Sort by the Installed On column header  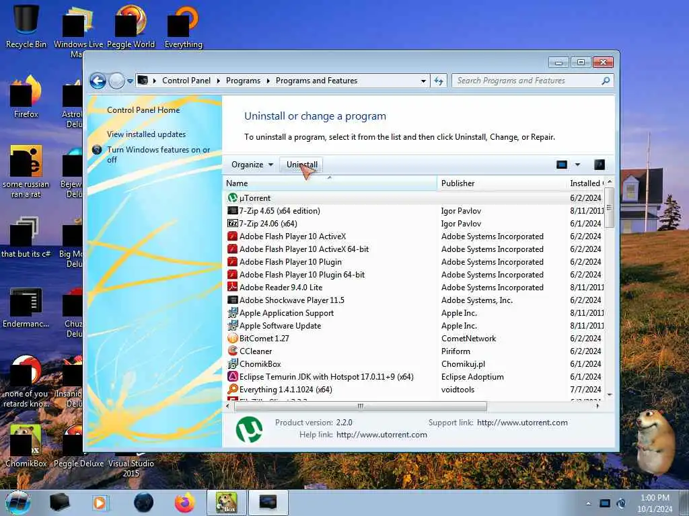tap(587, 183)
